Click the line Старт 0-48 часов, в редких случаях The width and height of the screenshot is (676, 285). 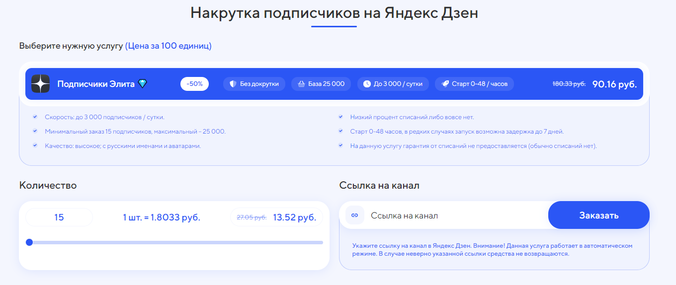457,132
